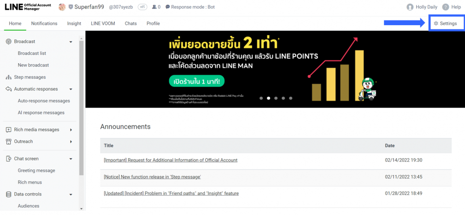Open Audiences in the sidebar
Screen dimensions: 465x215
click(28, 206)
